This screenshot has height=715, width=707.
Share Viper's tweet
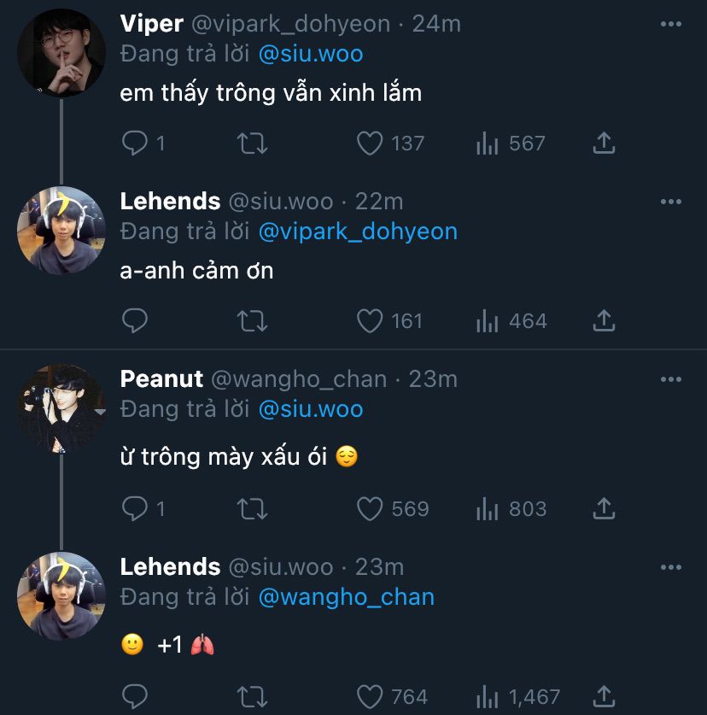click(x=604, y=144)
